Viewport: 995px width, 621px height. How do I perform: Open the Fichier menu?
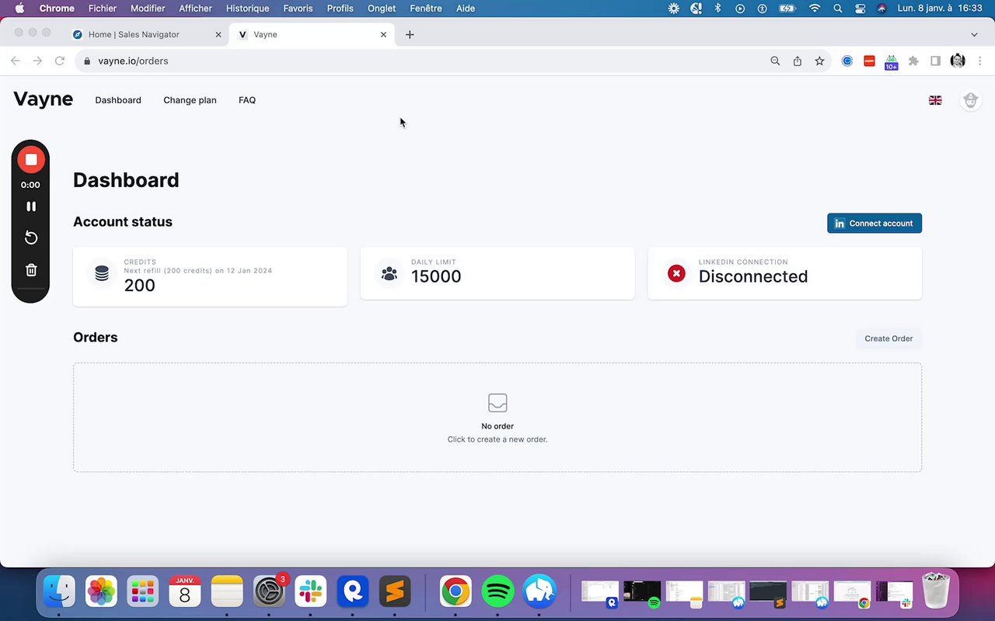click(x=103, y=9)
